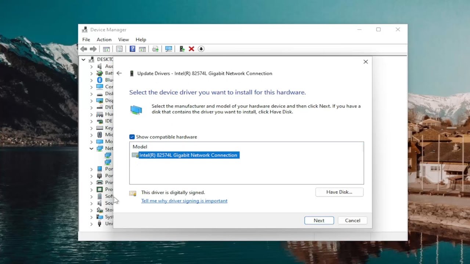Select the Universal Serial Bus icon

click(100, 224)
